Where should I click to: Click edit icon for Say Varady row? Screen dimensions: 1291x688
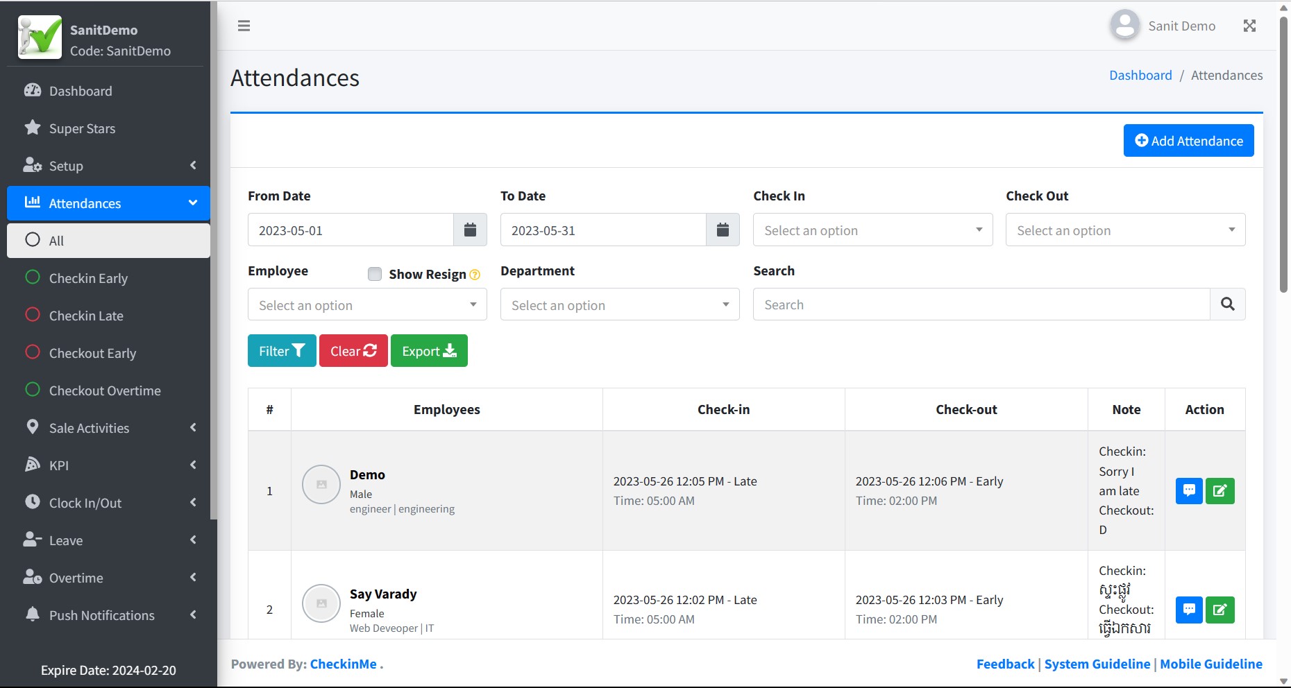(1220, 610)
